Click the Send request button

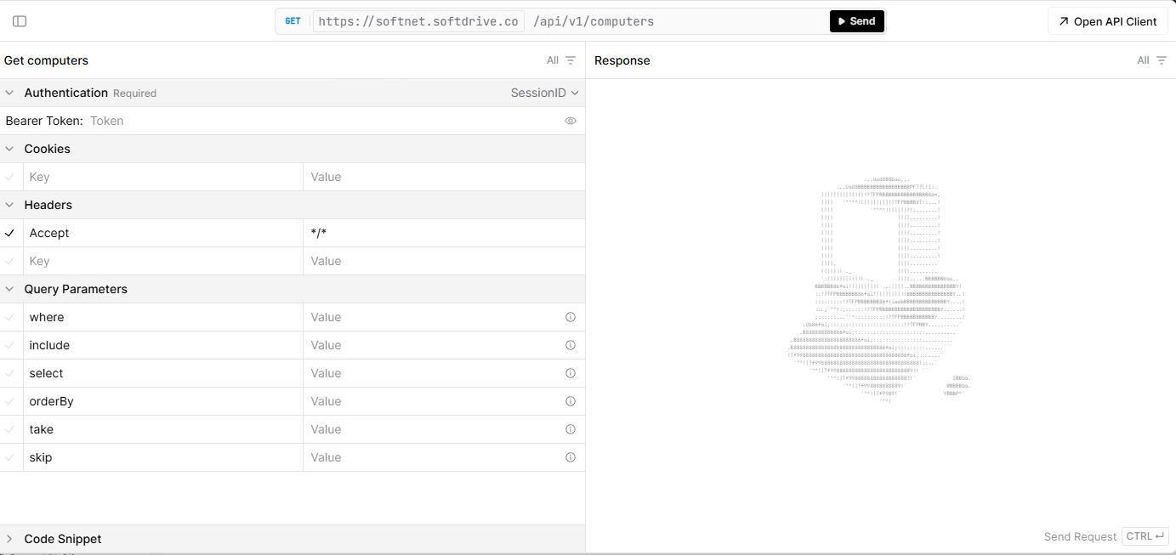click(856, 21)
